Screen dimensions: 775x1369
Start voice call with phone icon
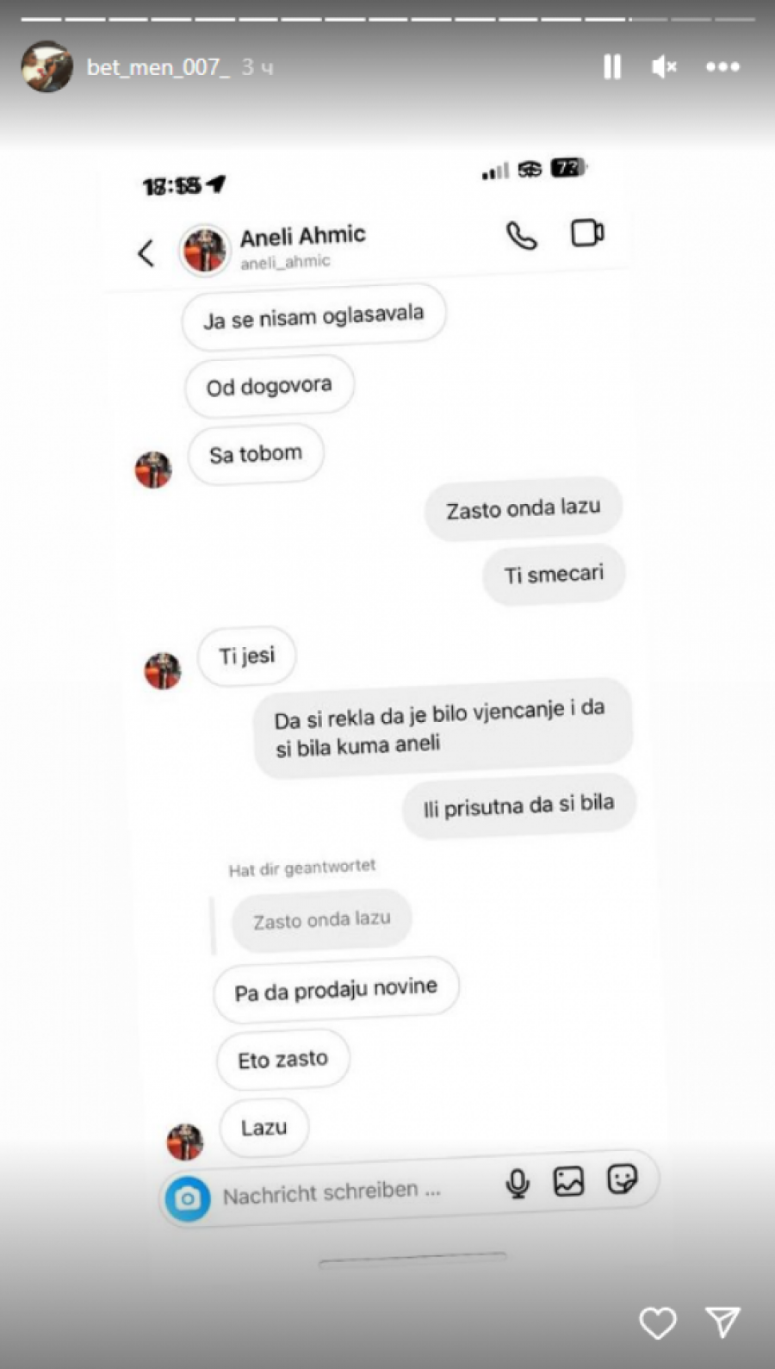click(521, 235)
